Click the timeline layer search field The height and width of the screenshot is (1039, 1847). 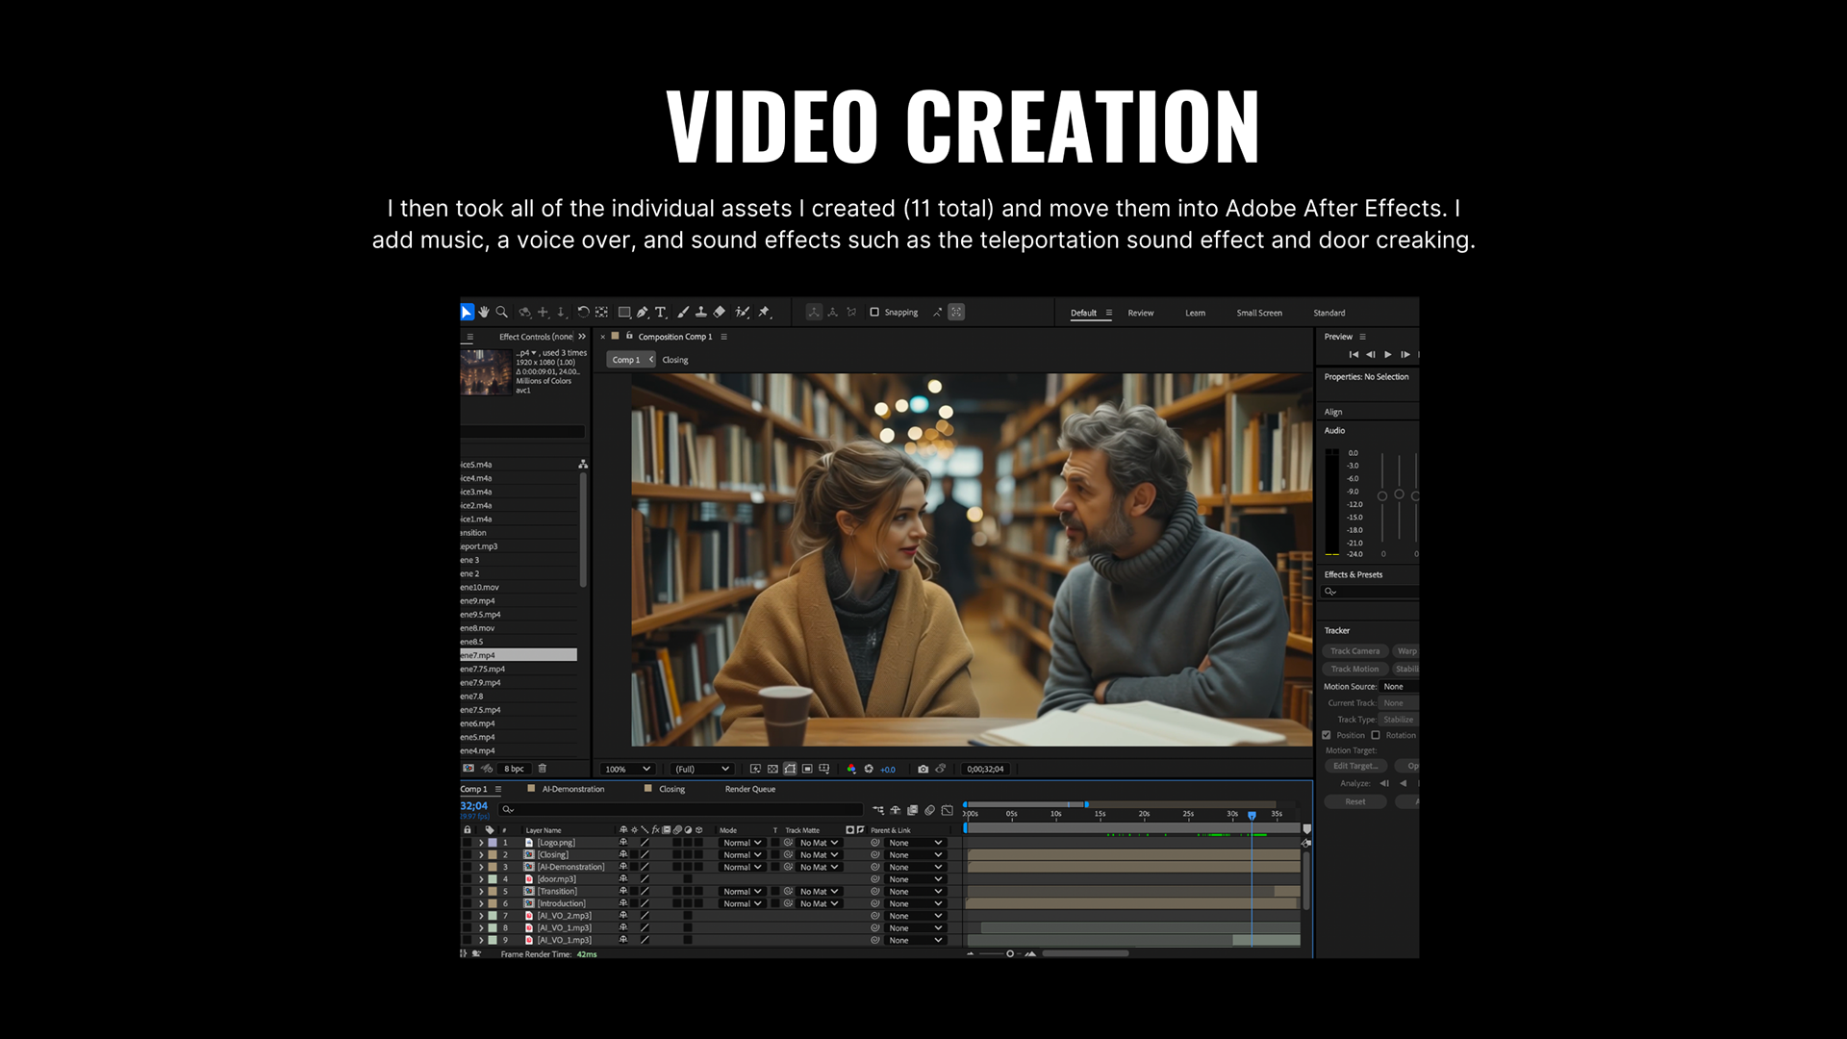681,809
